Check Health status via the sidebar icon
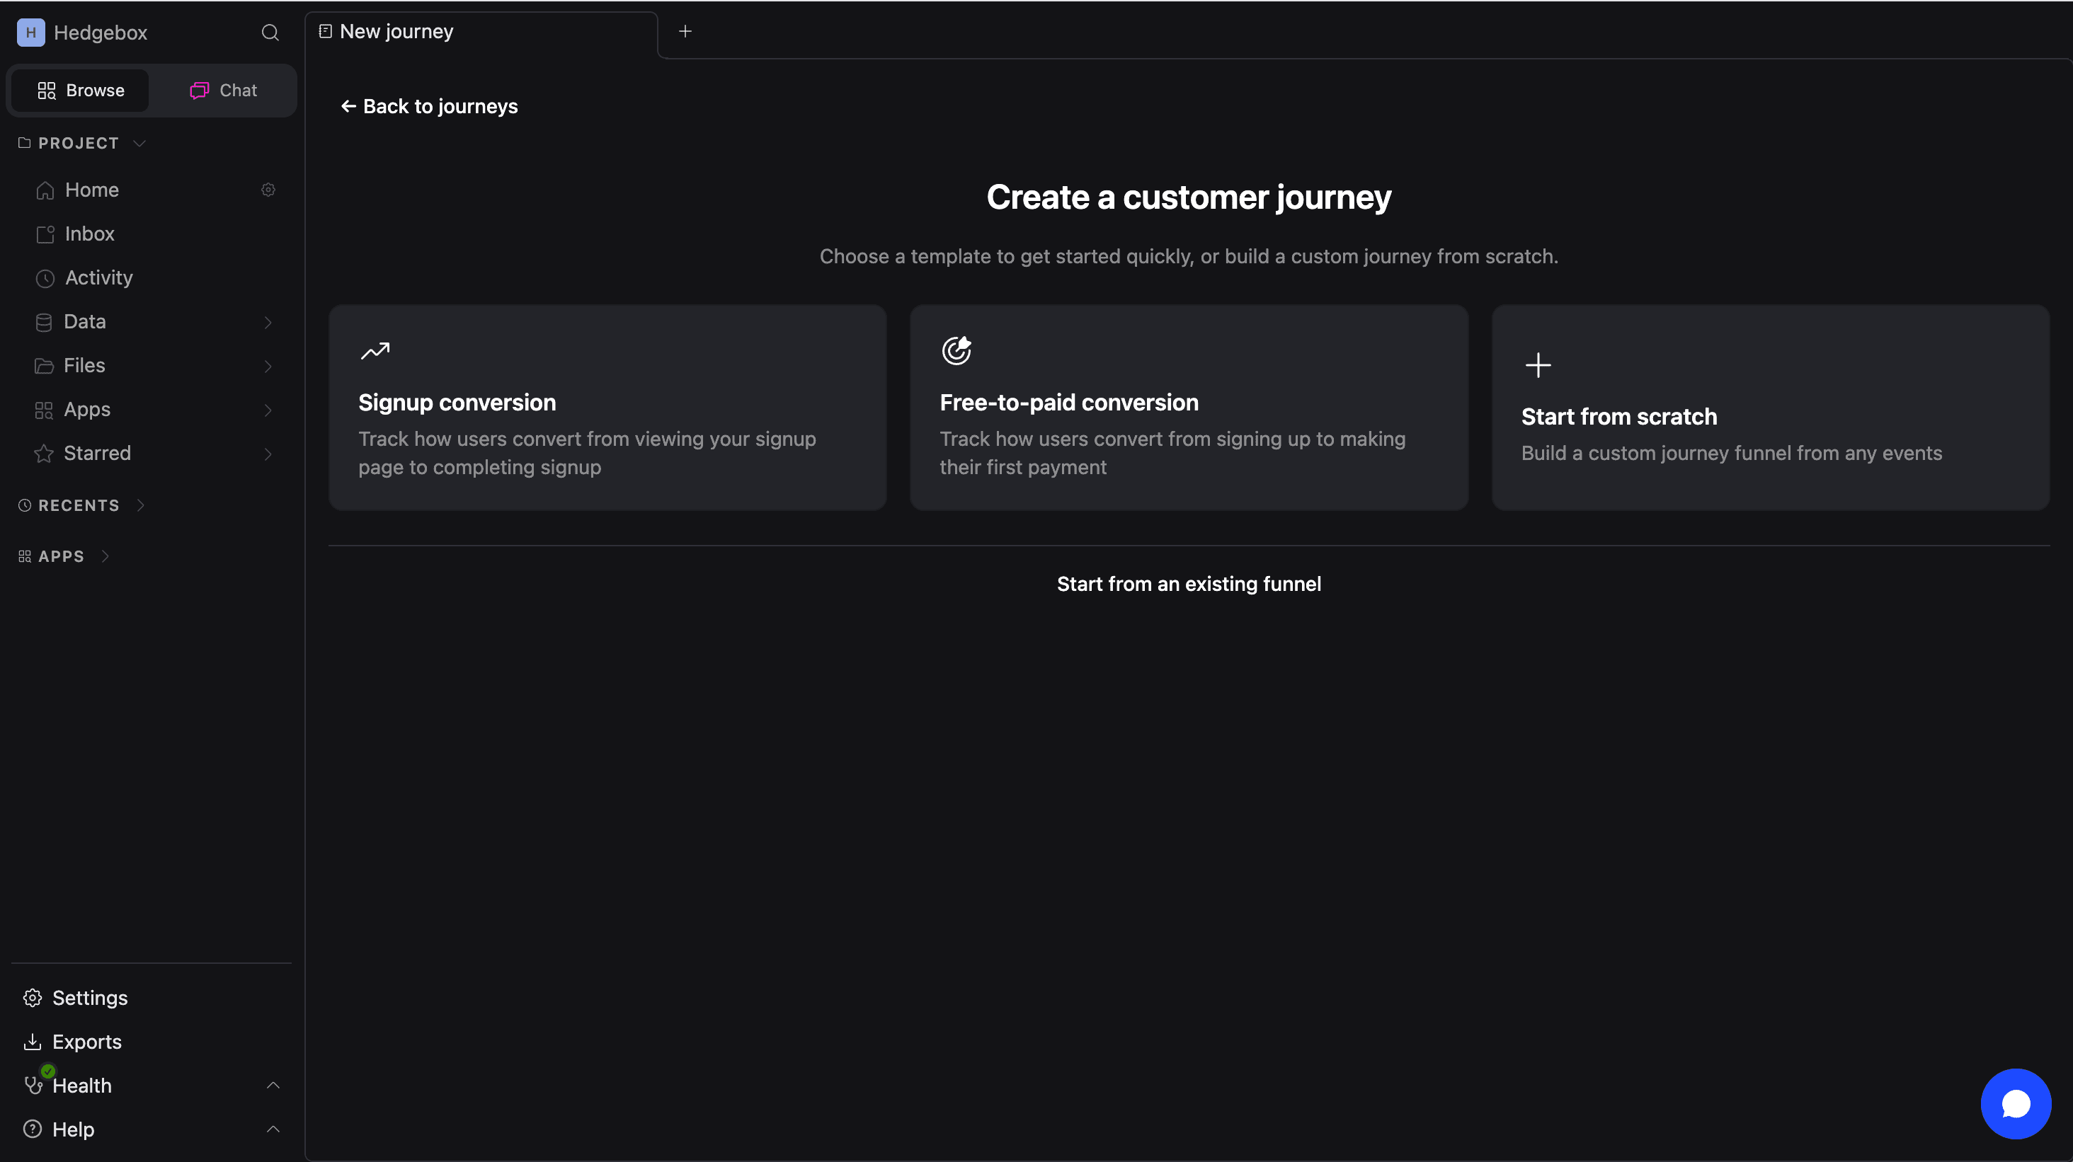The height and width of the screenshot is (1162, 2073). click(33, 1086)
